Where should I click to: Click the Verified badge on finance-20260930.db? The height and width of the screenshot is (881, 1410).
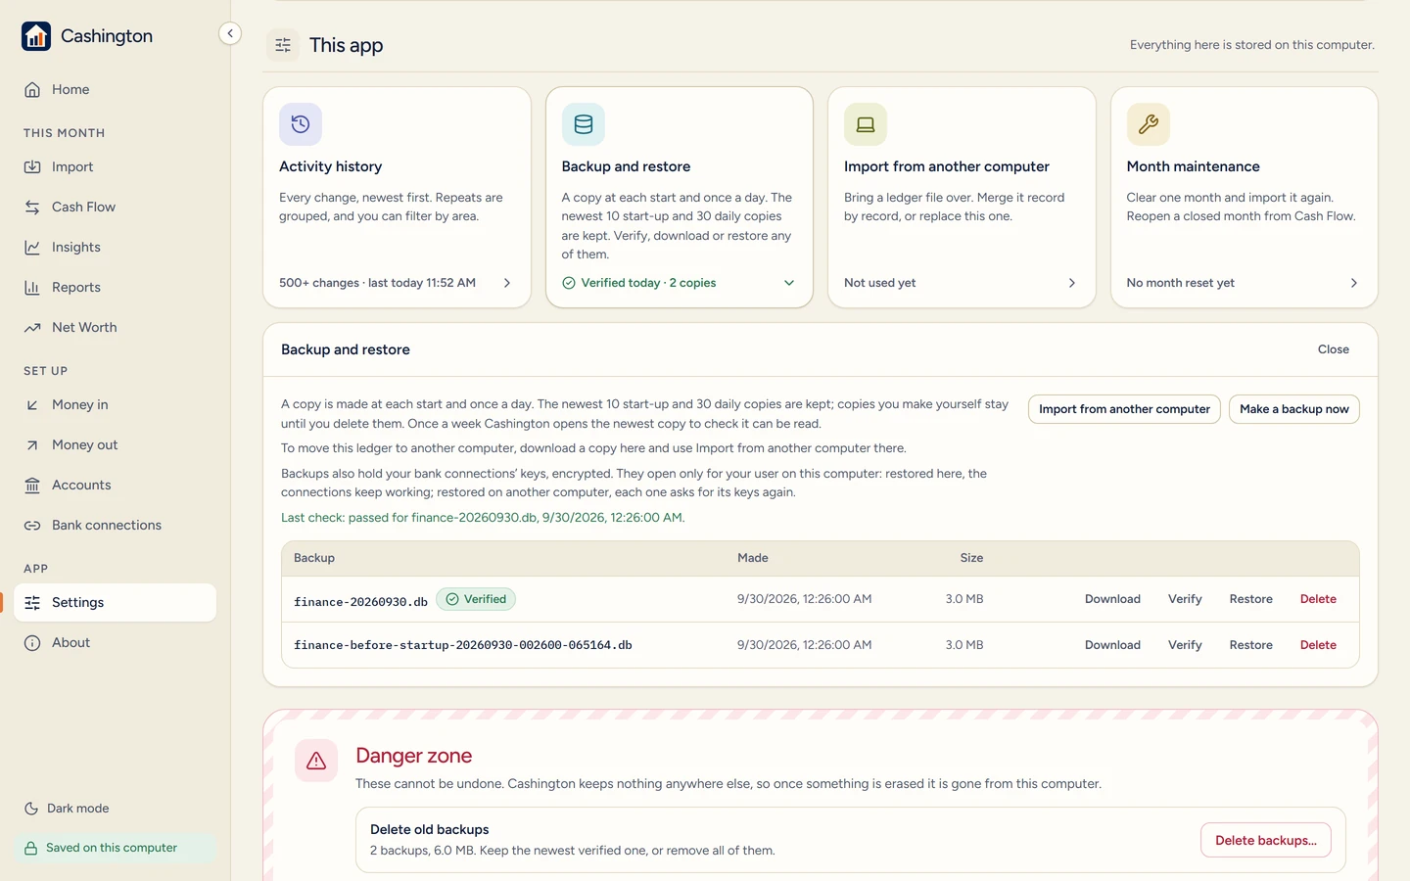(x=476, y=599)
